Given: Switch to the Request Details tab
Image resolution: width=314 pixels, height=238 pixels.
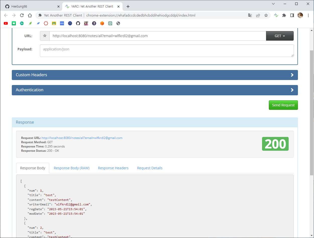Looking at the screenshot, I should coord(150,168).
